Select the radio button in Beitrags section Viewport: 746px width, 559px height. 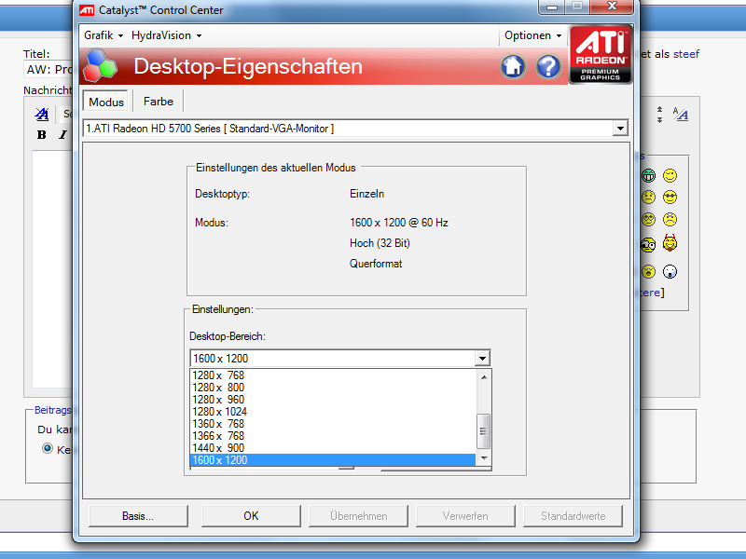coord(48,448)
